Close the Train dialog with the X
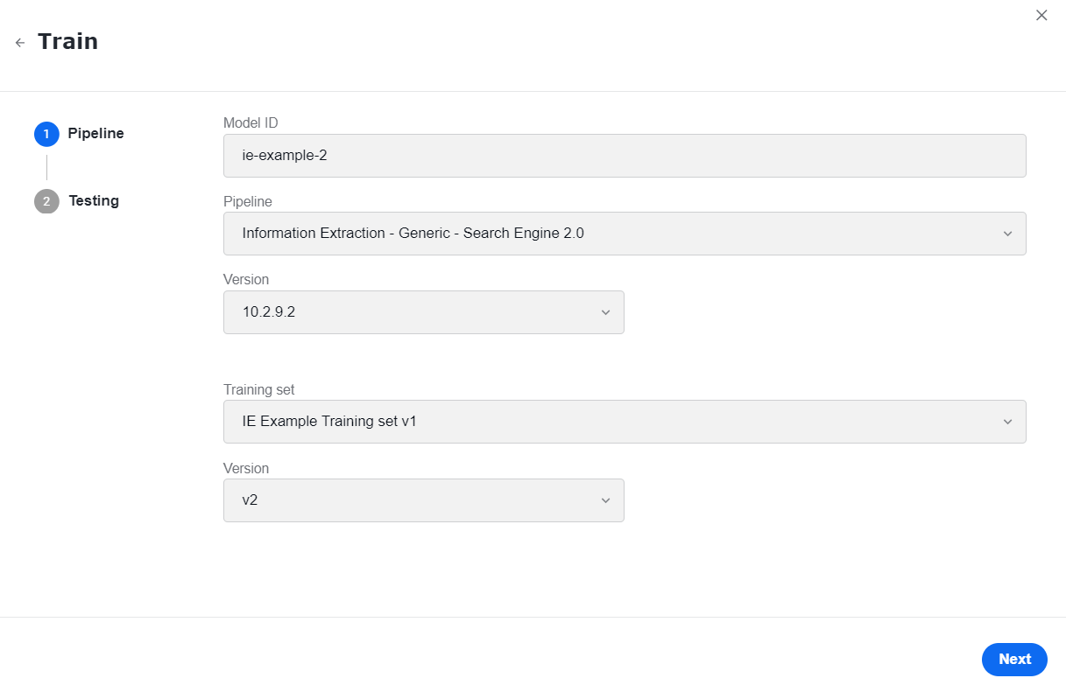1066x692 pixels. pos(1041,15)
